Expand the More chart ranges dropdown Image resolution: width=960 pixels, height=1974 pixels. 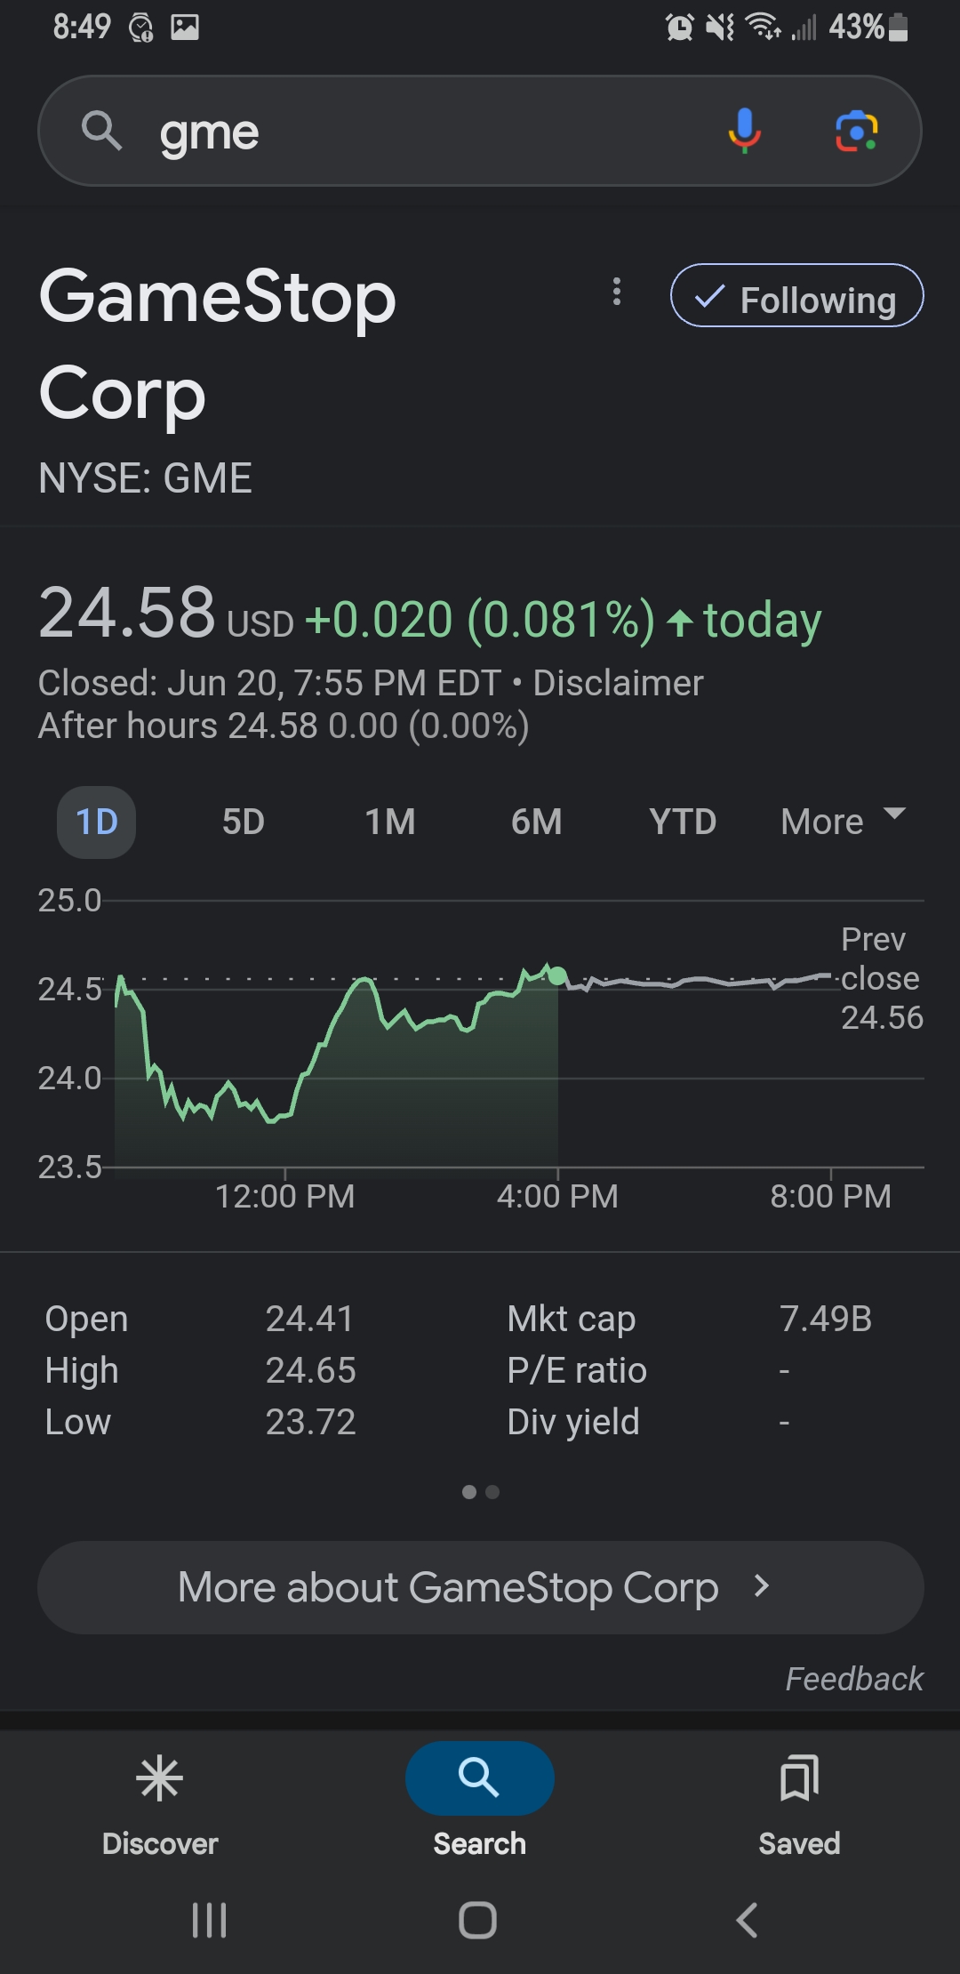(x=841, y=822)
